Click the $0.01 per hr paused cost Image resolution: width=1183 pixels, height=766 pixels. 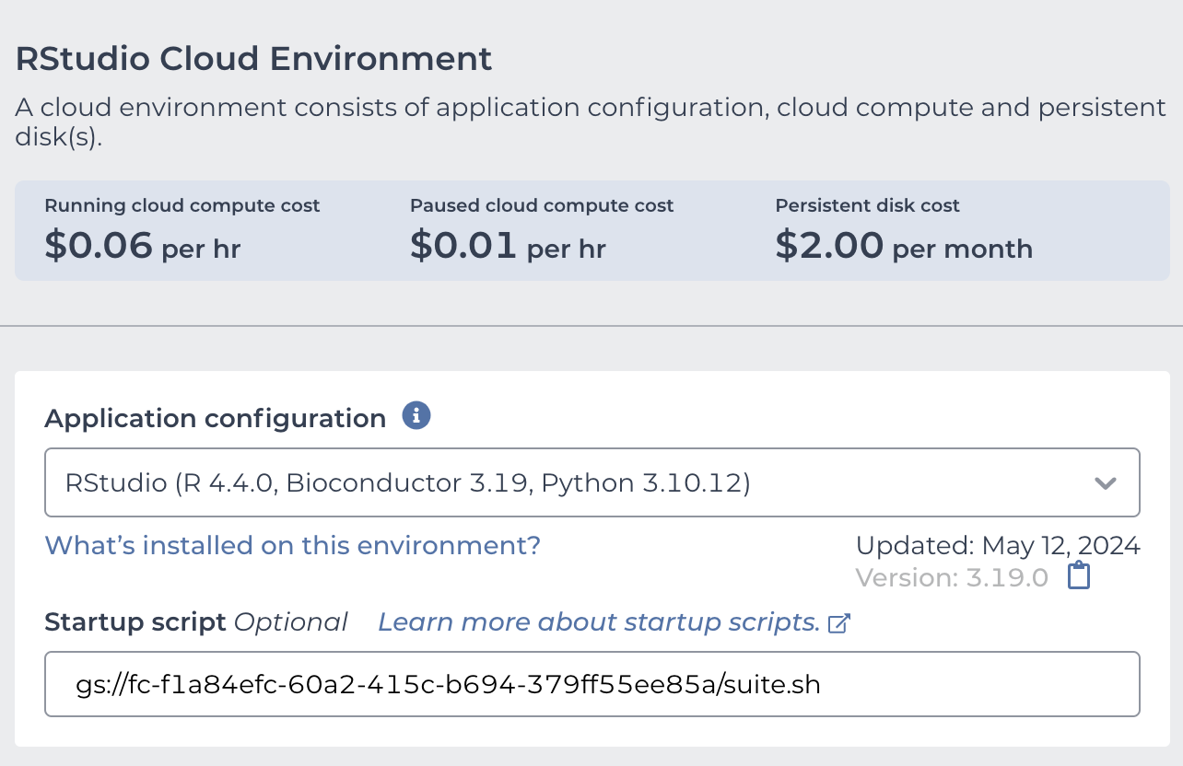[508, 247]
